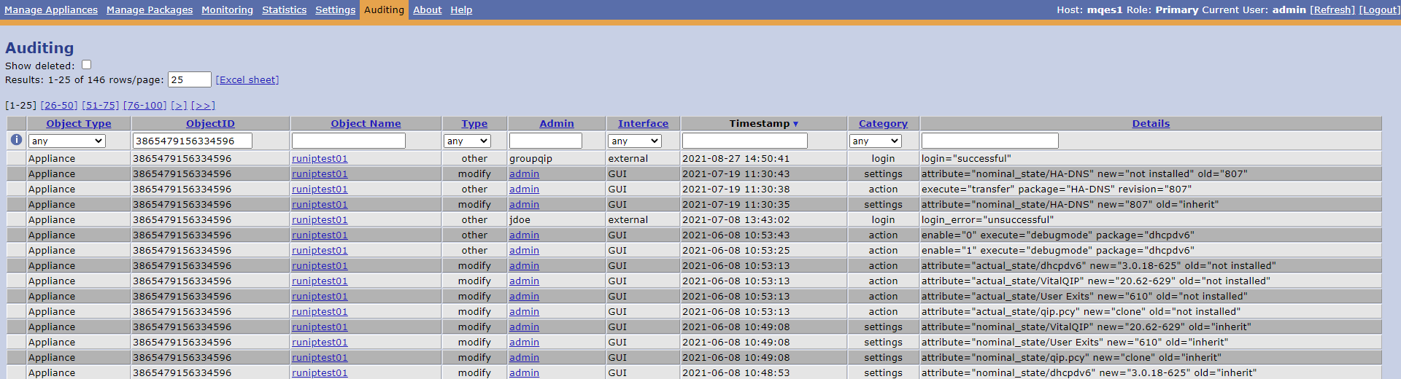Click the rows per page input field

click(x=189, y=79)
